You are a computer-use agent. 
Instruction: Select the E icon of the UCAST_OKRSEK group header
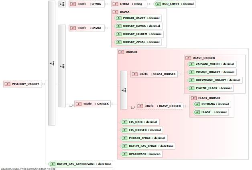189,58
